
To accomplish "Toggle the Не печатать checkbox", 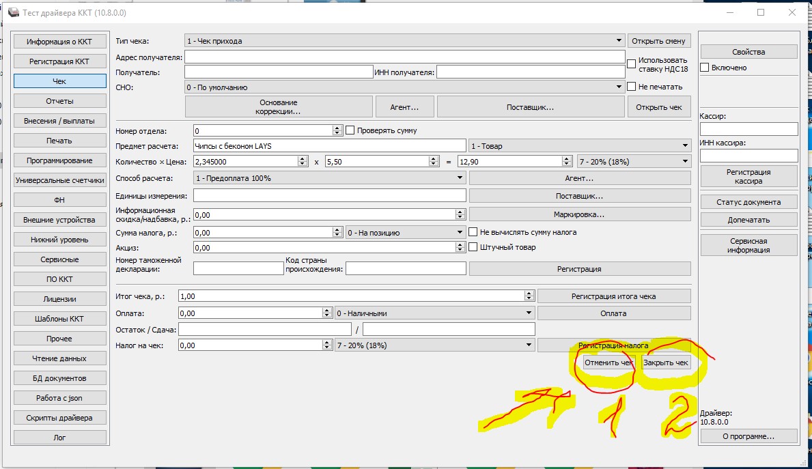I will [x=631, y=87].
